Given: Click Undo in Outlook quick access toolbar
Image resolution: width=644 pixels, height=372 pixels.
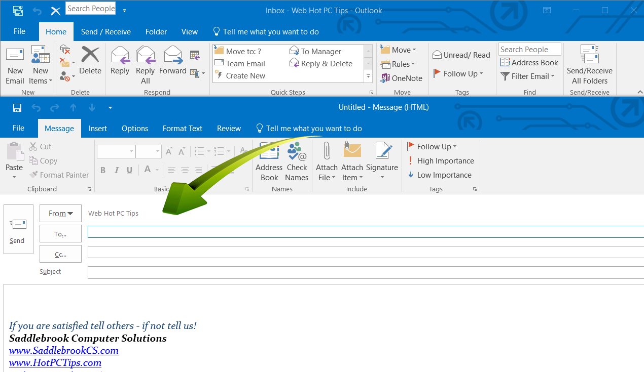Looking at the screenshot, I should pos(37,10).
